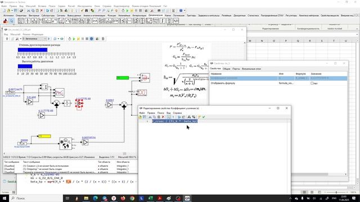360x202 pixels.
Task: Select the yellow display block
Action: (x=44, y=136)
